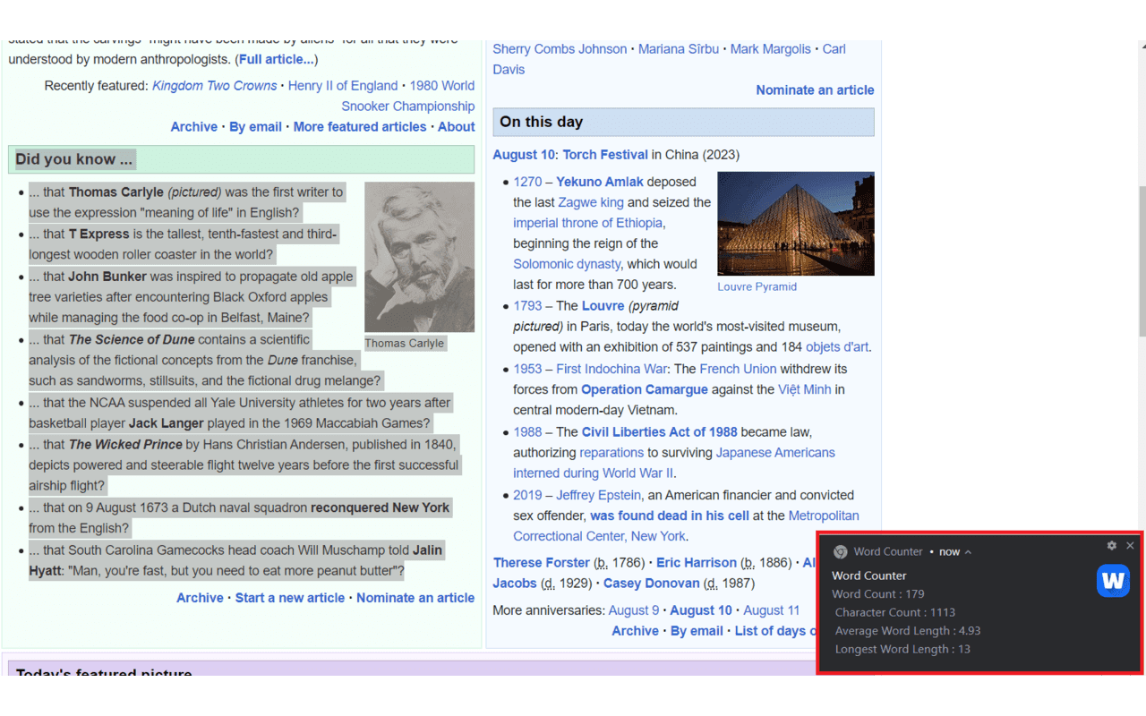Open the 'Start a new article' link
The width and height of the screenshot is (1146, 716).
pyautogui.click(x=290, y=598)
